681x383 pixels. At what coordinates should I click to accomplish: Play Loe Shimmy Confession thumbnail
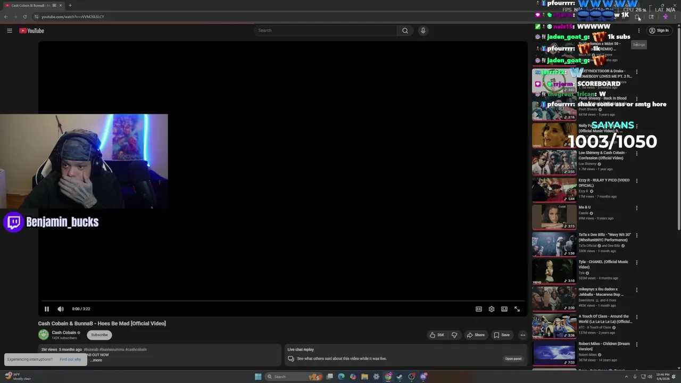[554, 163]
